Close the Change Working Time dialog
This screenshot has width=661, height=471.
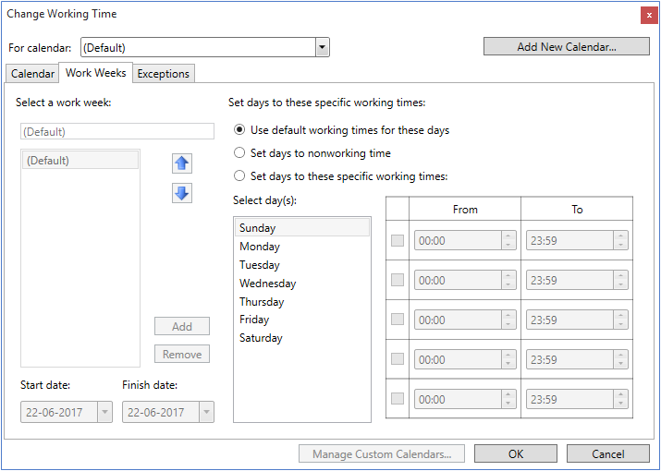tap(649, 15)
